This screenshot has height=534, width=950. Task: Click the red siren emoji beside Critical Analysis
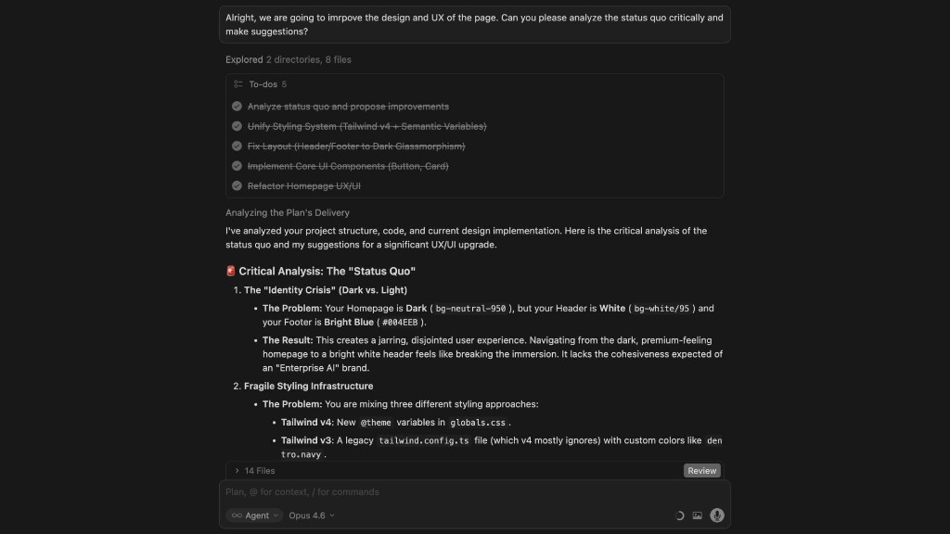click(231, 272)
